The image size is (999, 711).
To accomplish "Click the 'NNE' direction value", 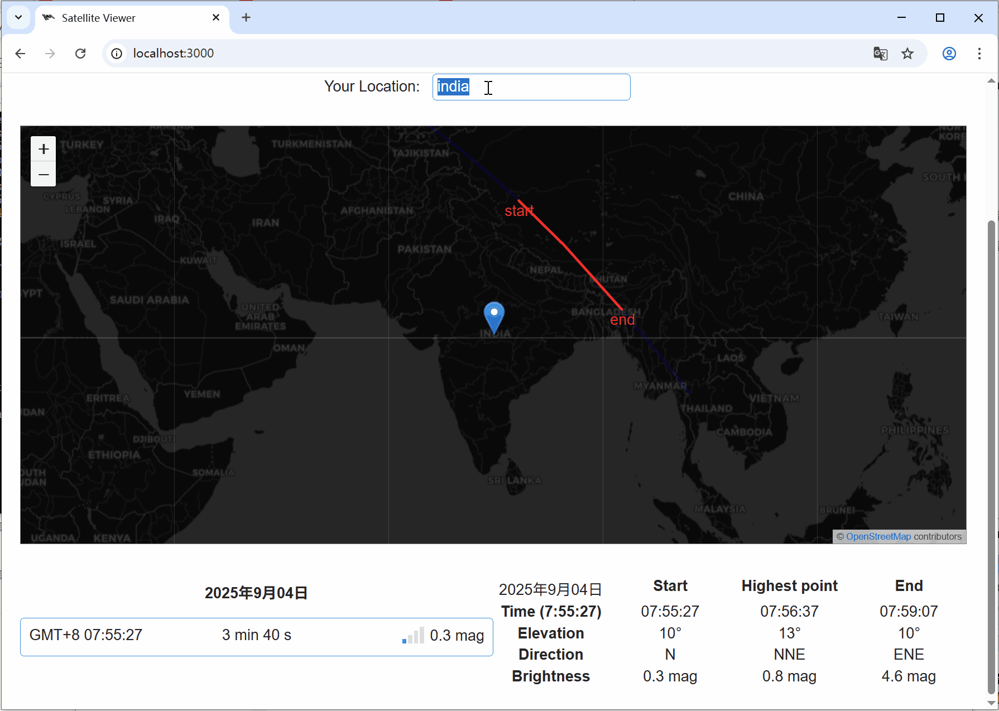I will [789, 655].
